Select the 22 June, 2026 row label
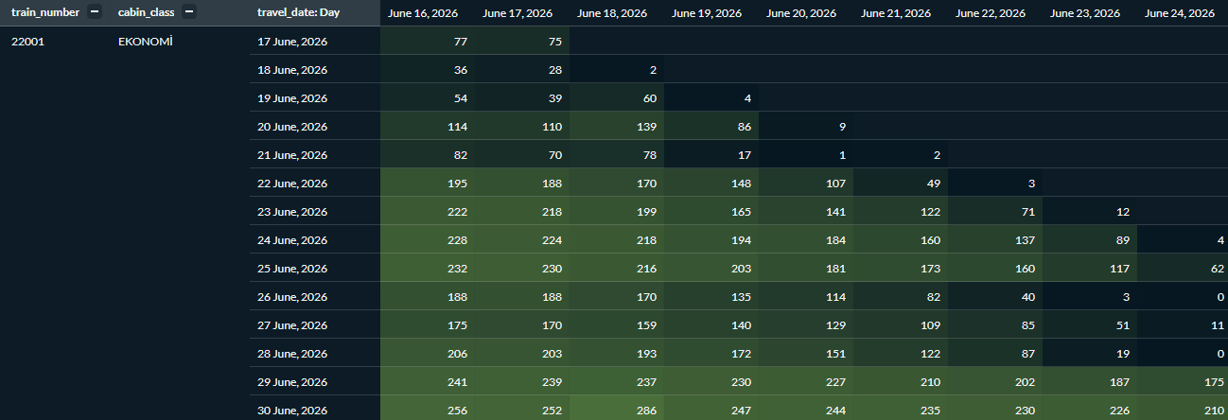Screen dimensions: 1228x420 coord(292,184)
